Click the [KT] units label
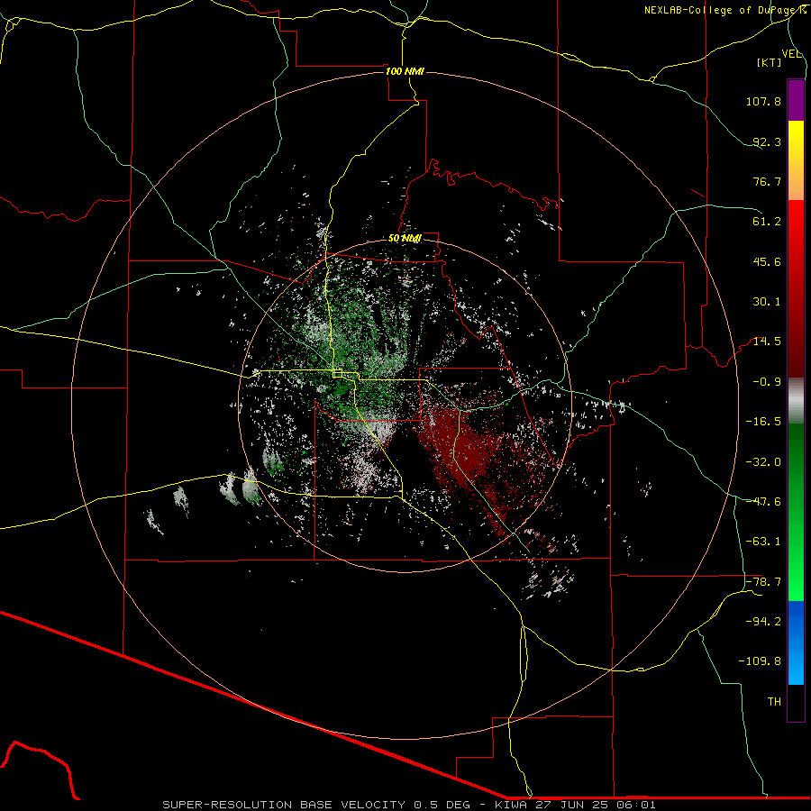 click(x=770, y=62)
